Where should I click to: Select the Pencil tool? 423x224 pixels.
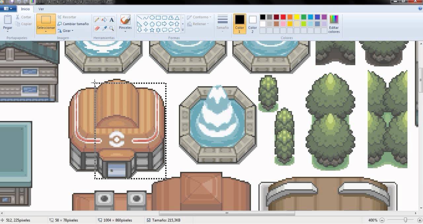click(97, 20)
